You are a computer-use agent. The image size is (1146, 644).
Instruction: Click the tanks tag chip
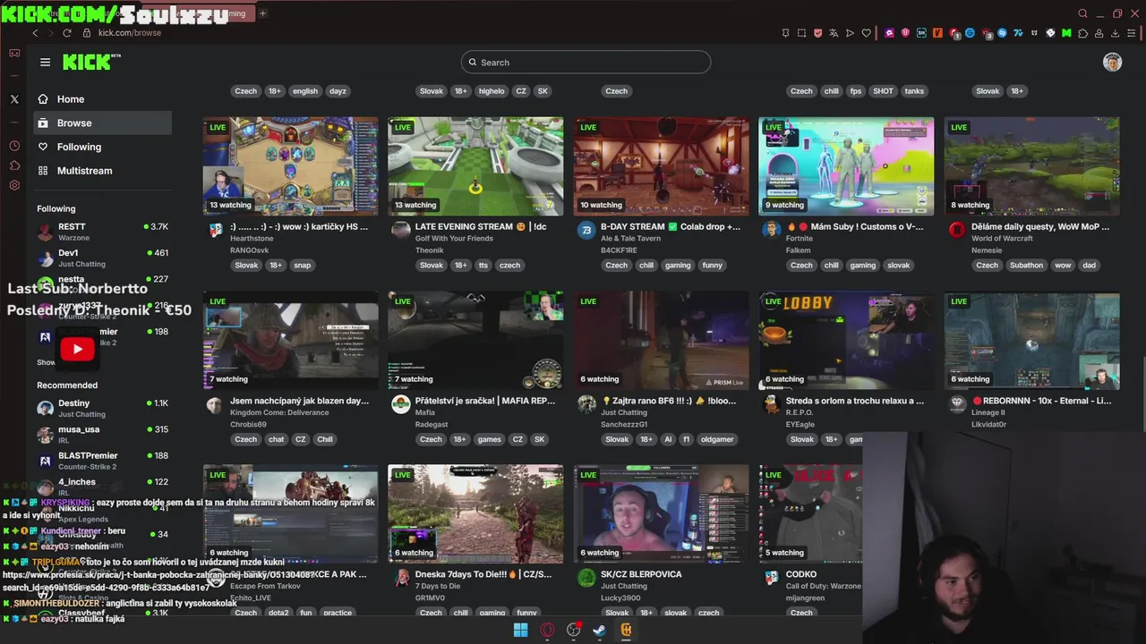click(914, 91)
